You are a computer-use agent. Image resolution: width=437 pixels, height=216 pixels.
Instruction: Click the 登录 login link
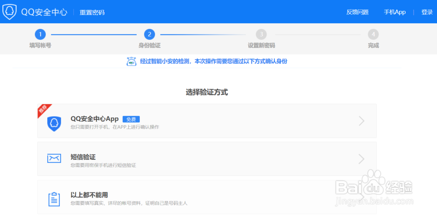pyautogui.click(x=427, y=12)
